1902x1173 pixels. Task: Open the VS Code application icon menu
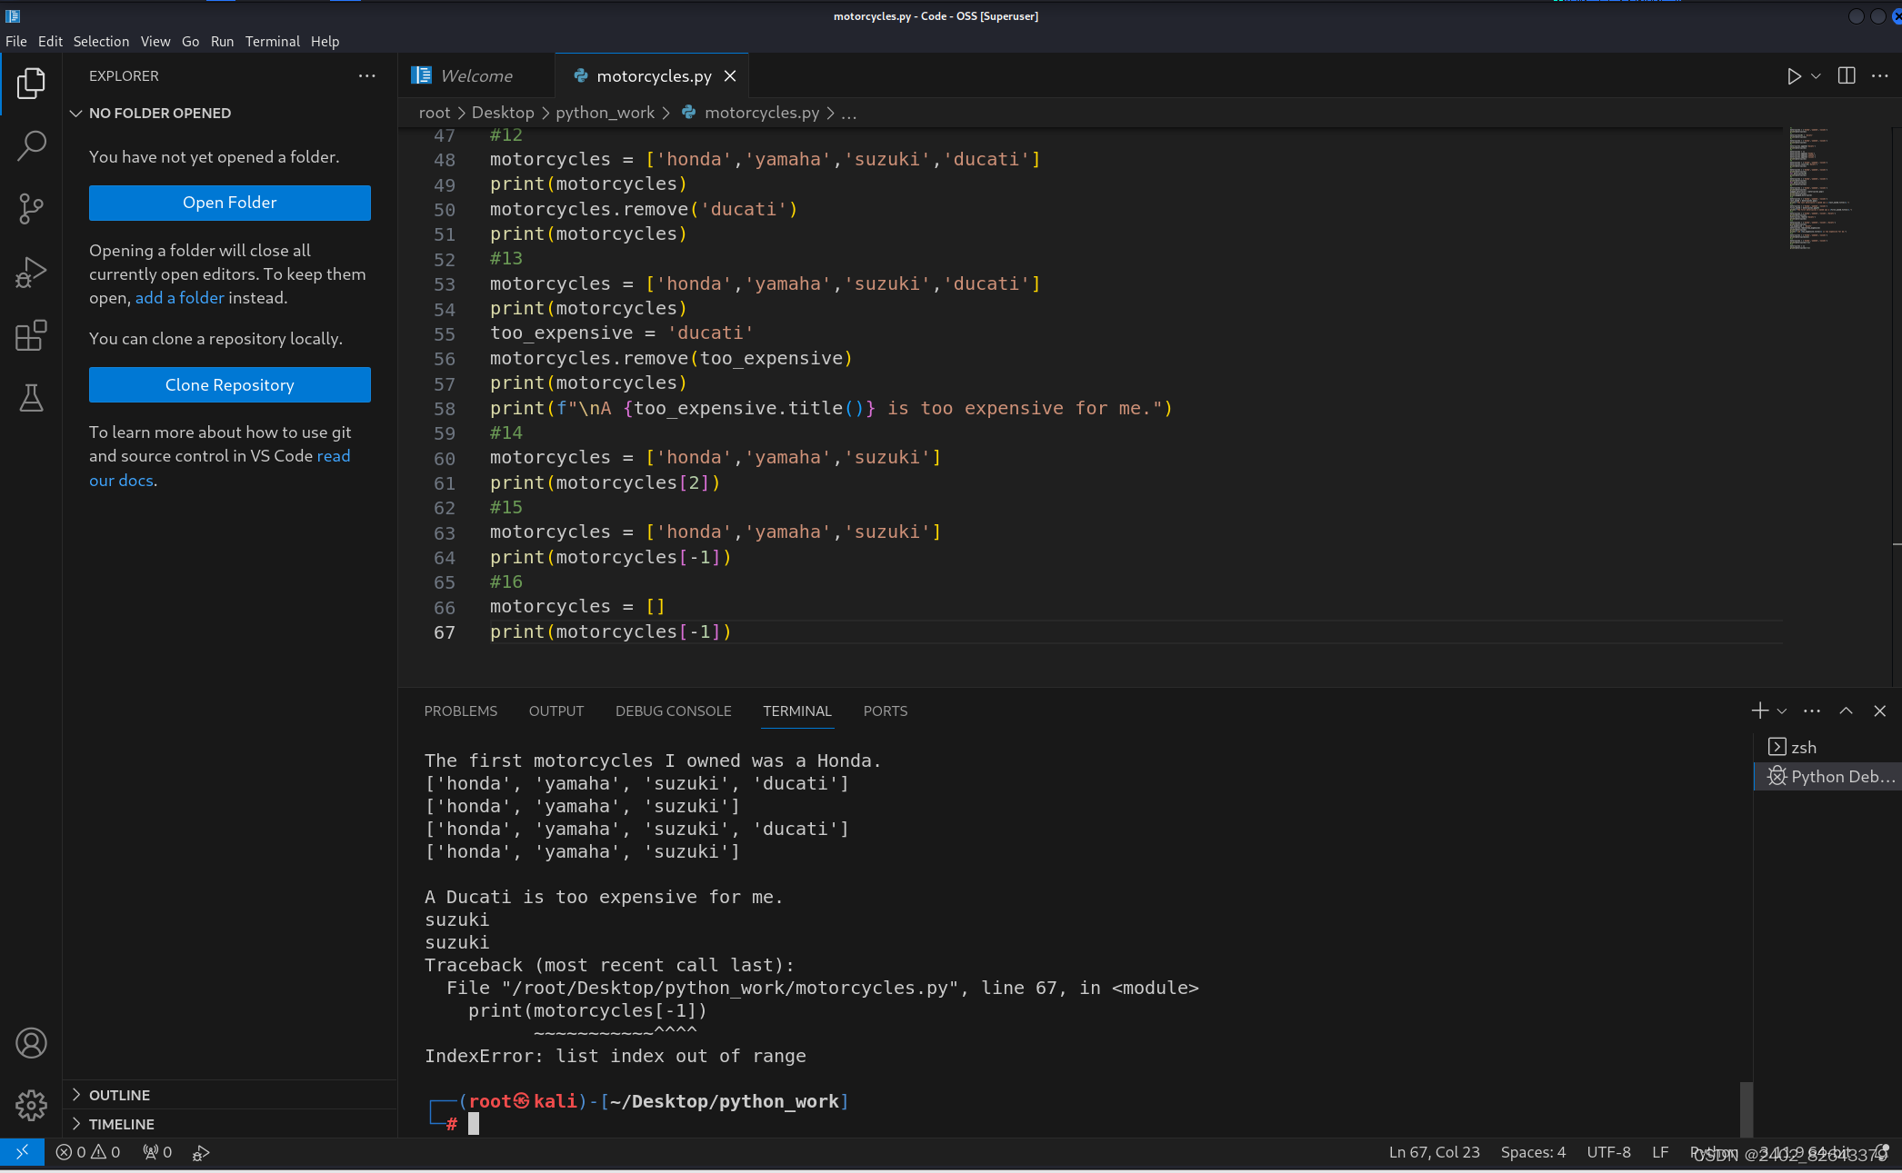(13, 15)
